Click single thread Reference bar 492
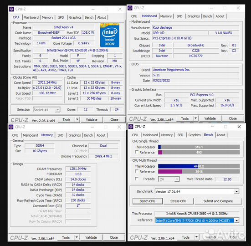 (x=199, y=152)
